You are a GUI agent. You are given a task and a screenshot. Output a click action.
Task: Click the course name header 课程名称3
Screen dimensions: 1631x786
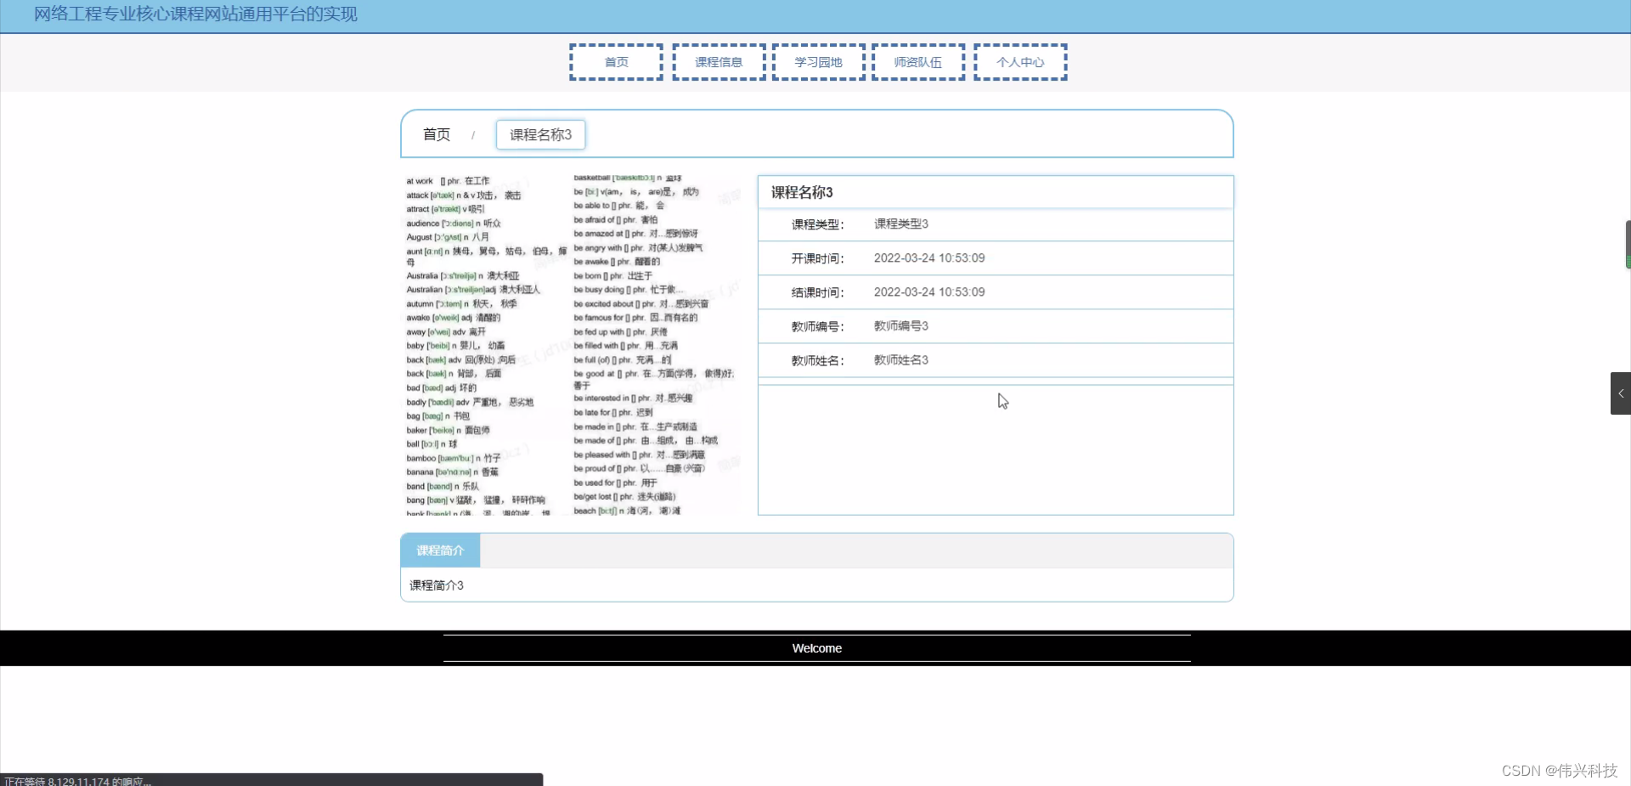click(802, 192)
